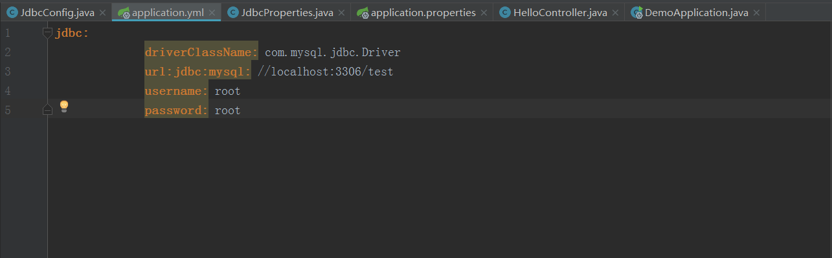Click the 'url:jdbc:mysql:' key
Screen dimensions: 832x258
point(197,72)
